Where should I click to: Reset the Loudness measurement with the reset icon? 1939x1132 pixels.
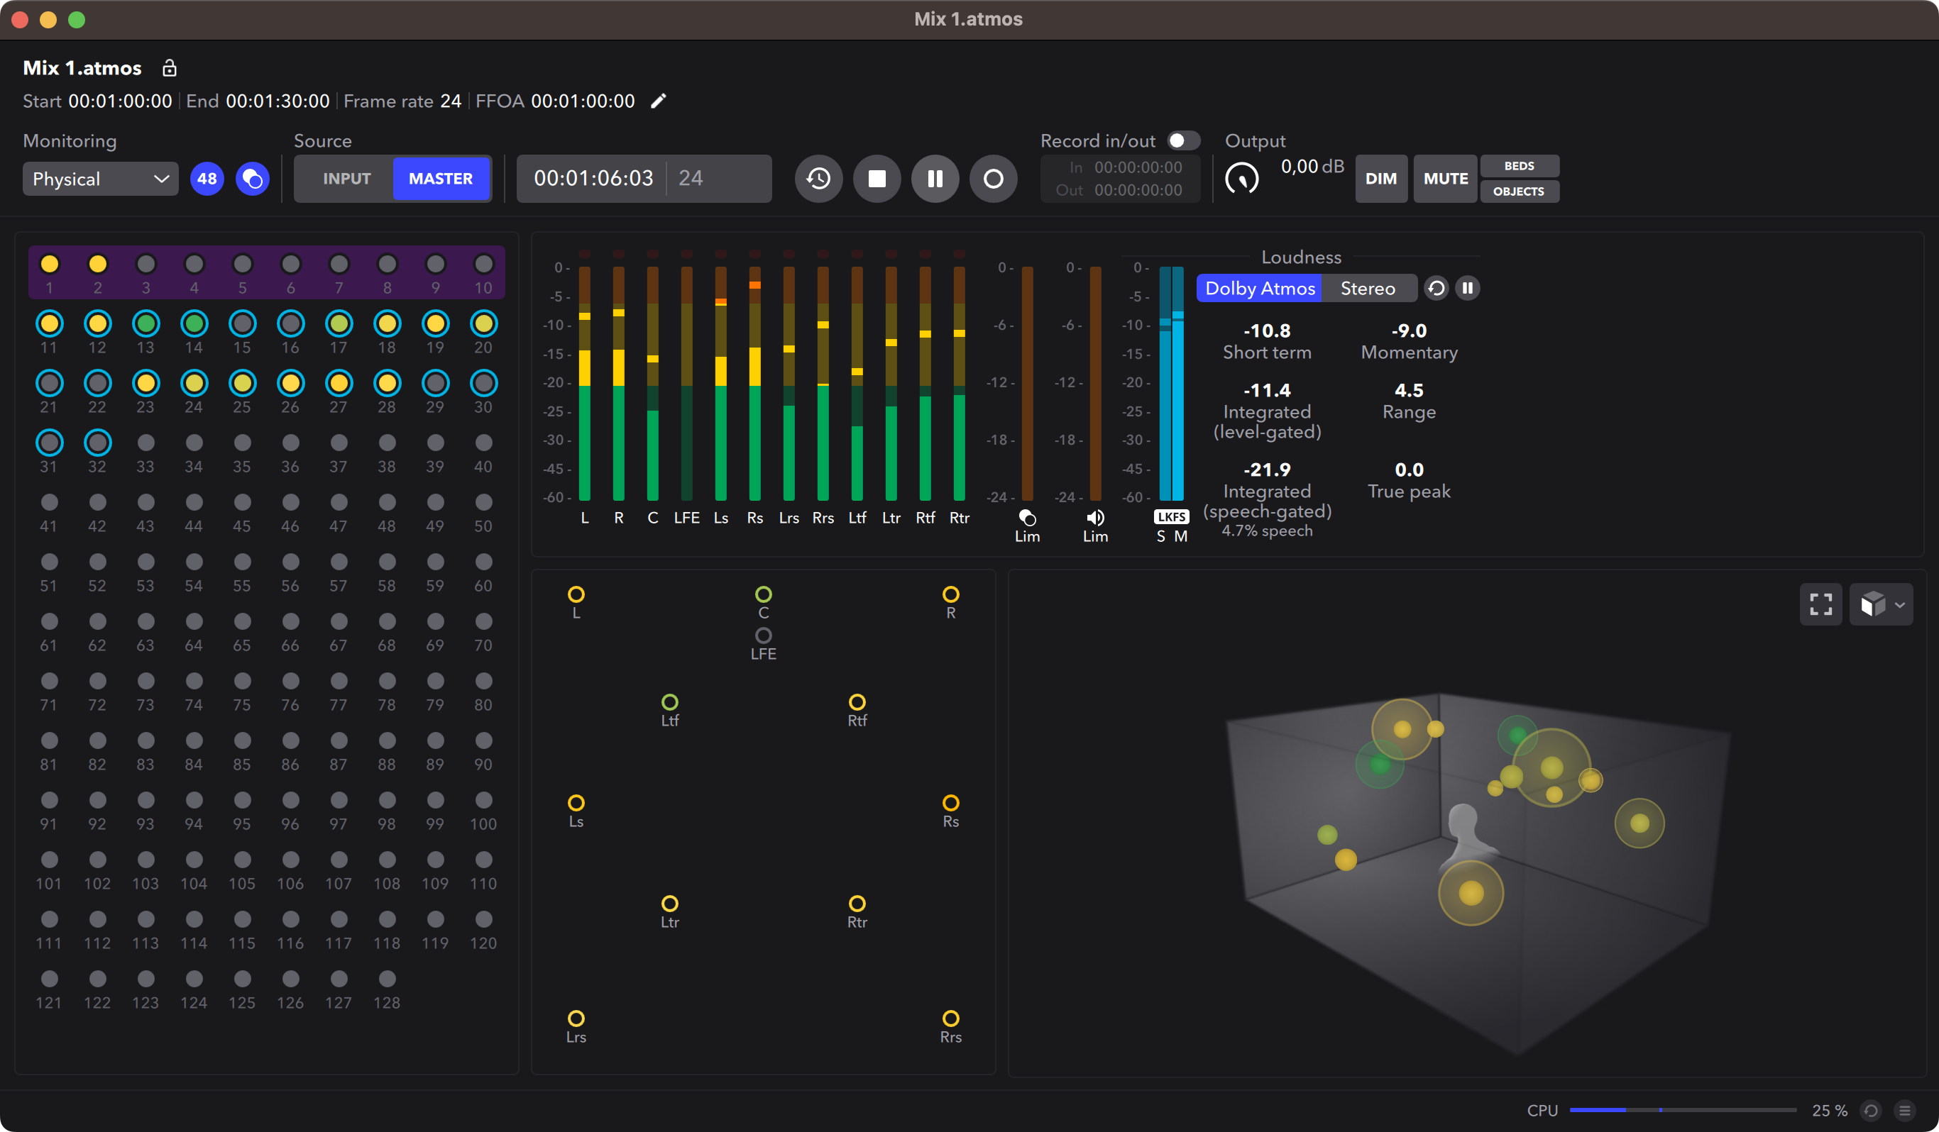(1436, 288)
